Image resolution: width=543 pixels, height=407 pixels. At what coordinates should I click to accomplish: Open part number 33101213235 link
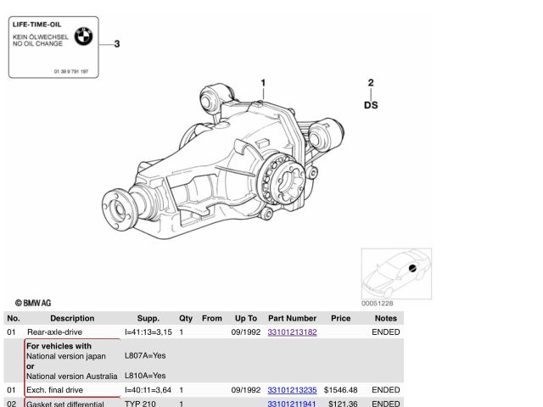click(x=292, y=390)
